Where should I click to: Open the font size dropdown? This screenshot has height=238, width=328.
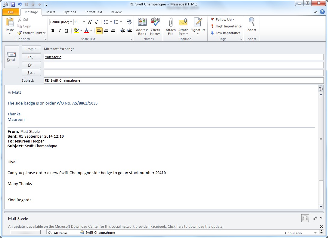[x=84, y=22]
